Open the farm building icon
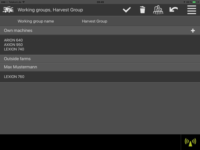 pyautogui.click(x=158, y=10)
